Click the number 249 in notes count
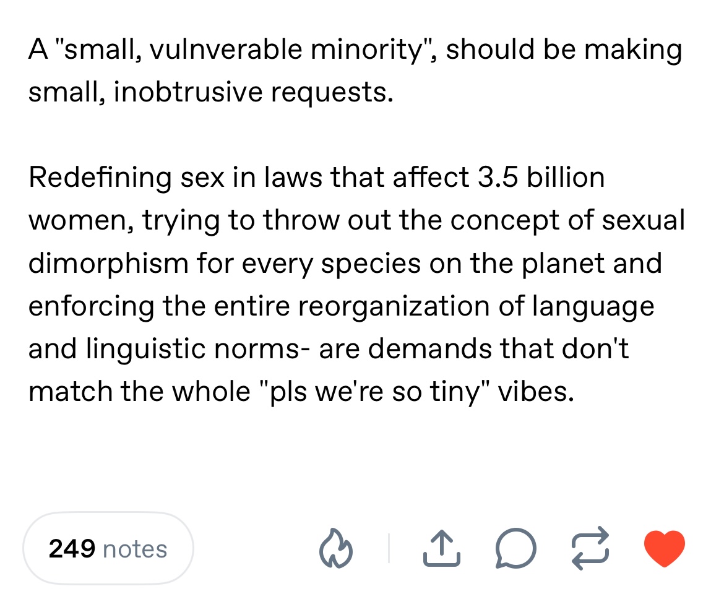The height and width of the screenshot is (594, 724). pos(72,549)
